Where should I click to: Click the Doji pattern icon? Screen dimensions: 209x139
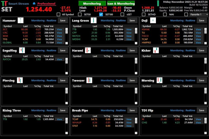[153, 20]
